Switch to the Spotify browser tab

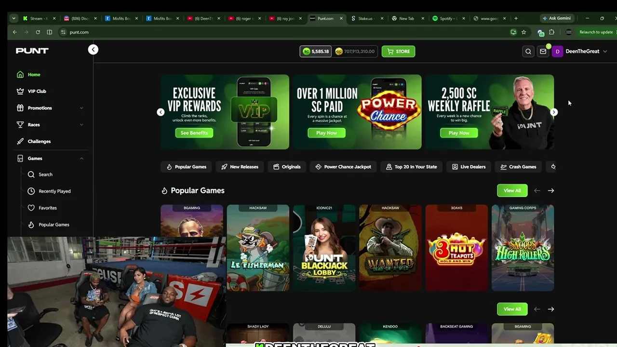[x=449, y=18]
